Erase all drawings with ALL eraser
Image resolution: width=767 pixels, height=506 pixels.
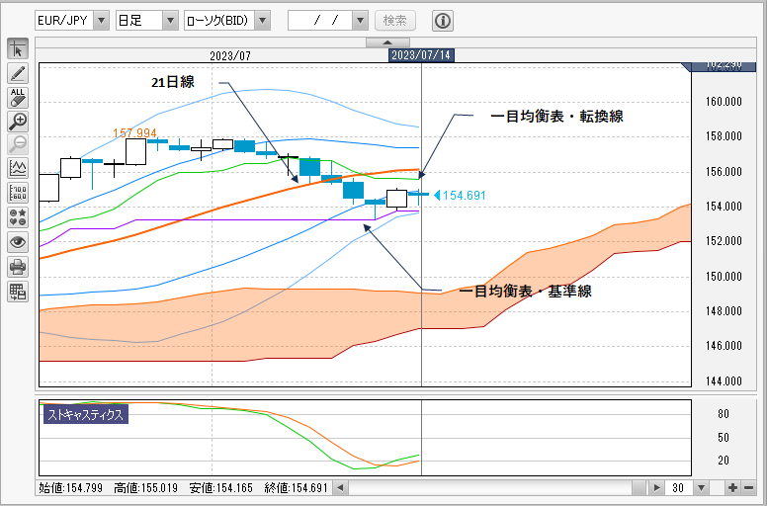point(18,97)
